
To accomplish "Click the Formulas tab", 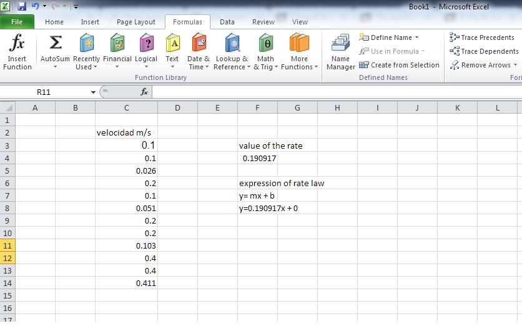I will point(187,22).
